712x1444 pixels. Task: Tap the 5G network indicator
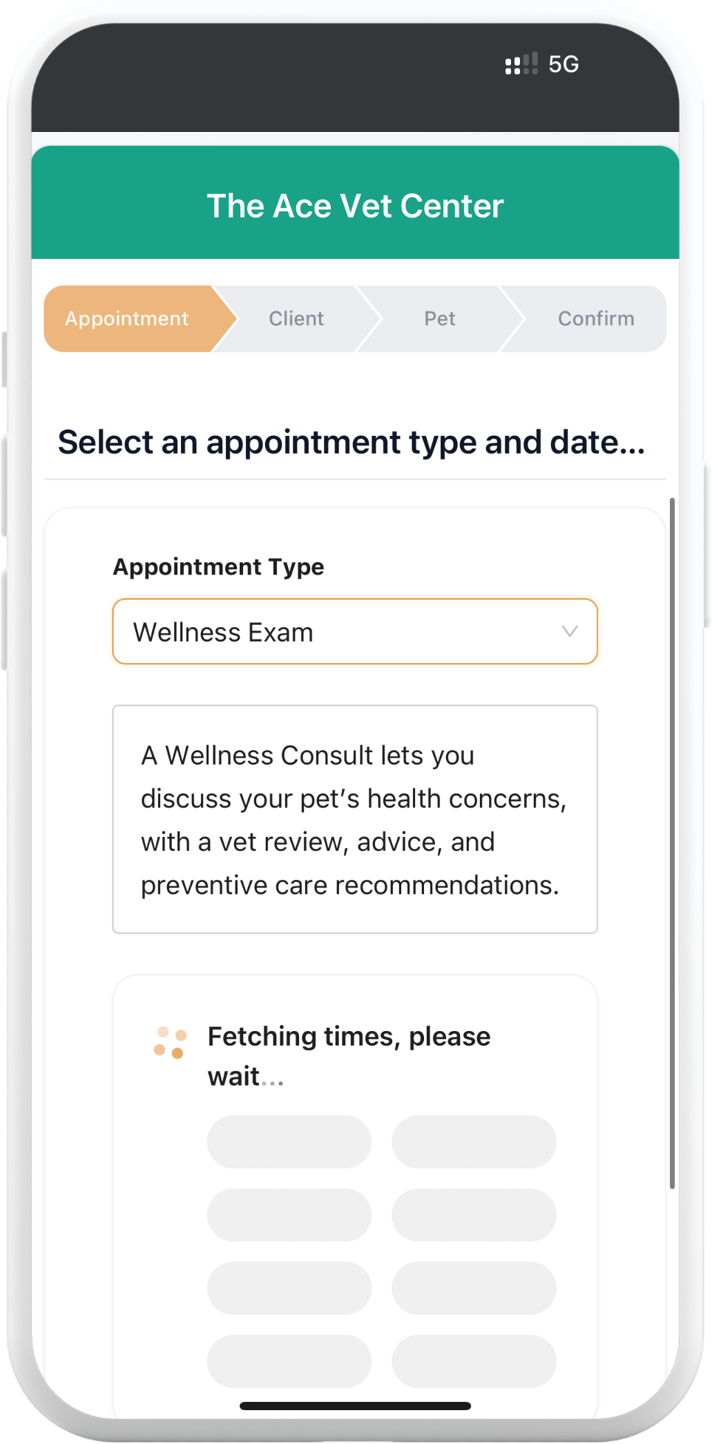(564, 64)
